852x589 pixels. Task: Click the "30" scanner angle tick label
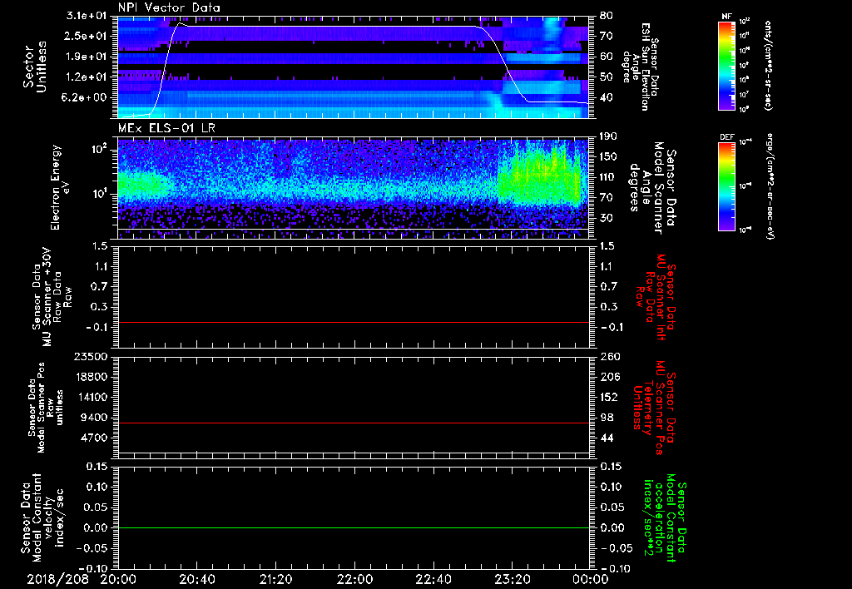coord(606,218)
